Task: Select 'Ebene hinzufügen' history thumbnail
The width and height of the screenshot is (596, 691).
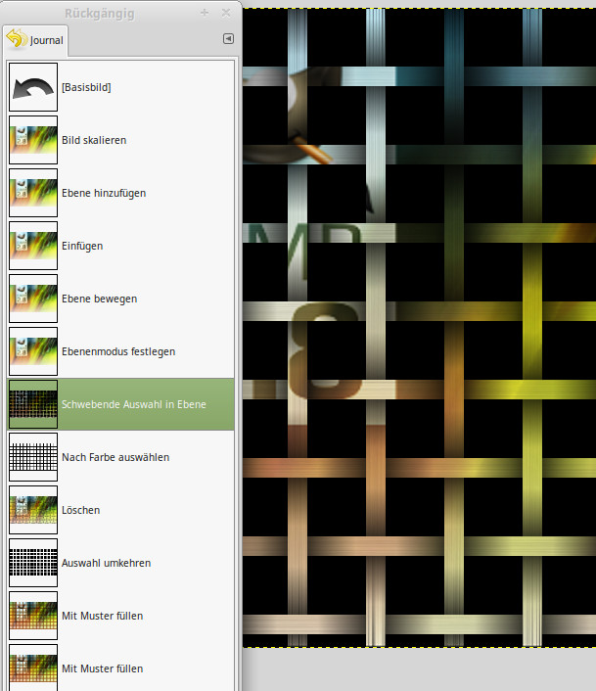Action: coord(33,193)
